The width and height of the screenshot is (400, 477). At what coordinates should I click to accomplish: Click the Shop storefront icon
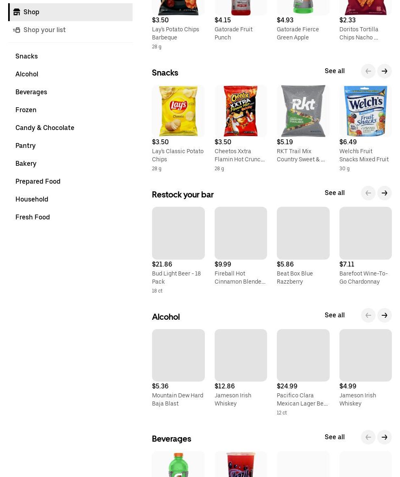pos(17,12)
